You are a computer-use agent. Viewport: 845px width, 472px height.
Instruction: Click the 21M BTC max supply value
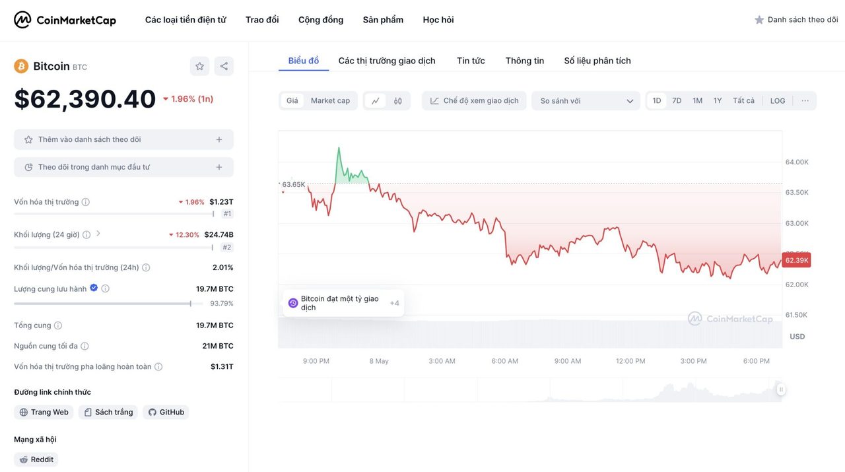coord(218,346)
